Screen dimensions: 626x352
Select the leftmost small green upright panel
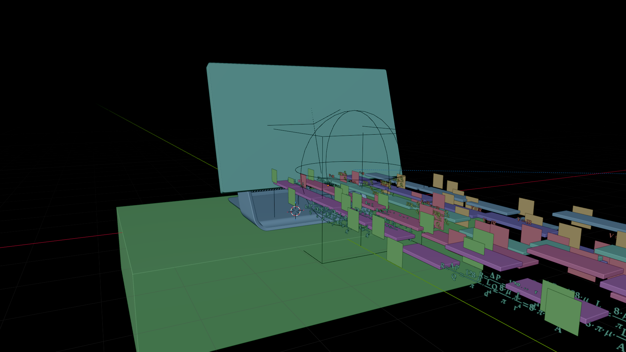point(274,175)
